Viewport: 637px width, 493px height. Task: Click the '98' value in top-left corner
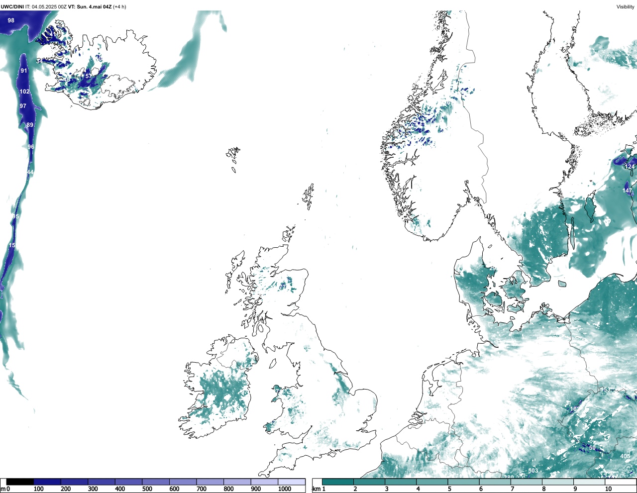[11, 21]
